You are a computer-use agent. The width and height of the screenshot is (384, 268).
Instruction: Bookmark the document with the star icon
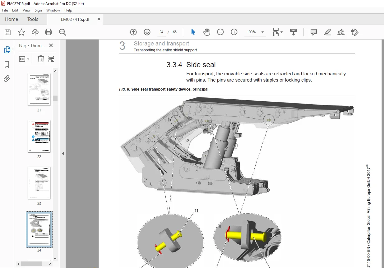pos(21,32)
